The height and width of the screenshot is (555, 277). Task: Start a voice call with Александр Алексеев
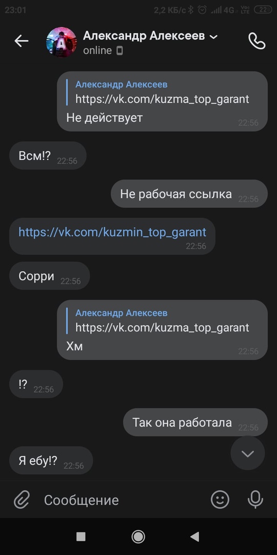tap(257, 41)
